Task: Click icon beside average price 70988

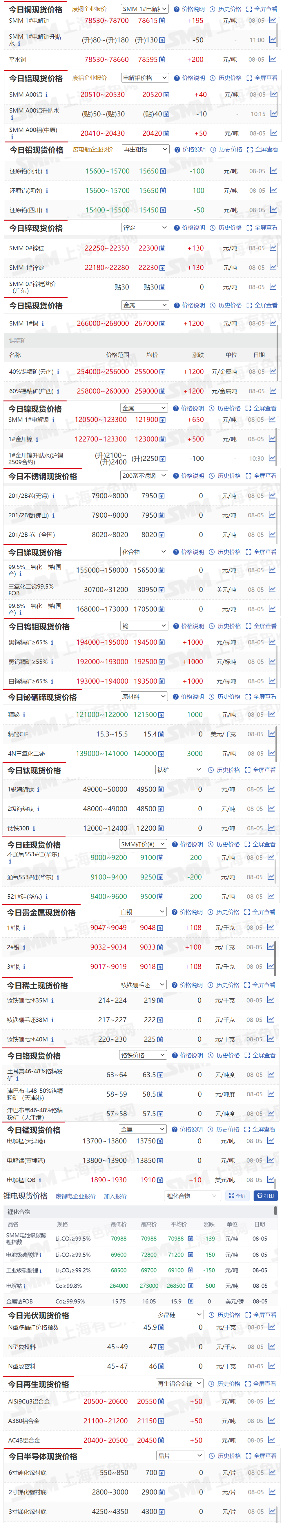Action: [191, 1238]
